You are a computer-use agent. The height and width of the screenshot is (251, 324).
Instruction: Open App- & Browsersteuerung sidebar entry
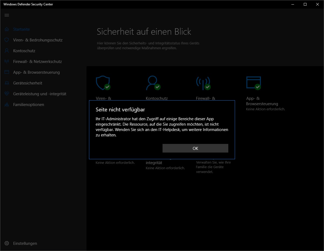(x=43, y=72)
